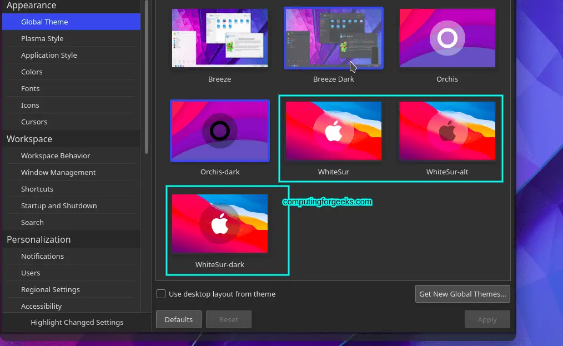Click the WhiteSur-alt name label
Viewport: 563px width, 346px height.
click(447, 172)
